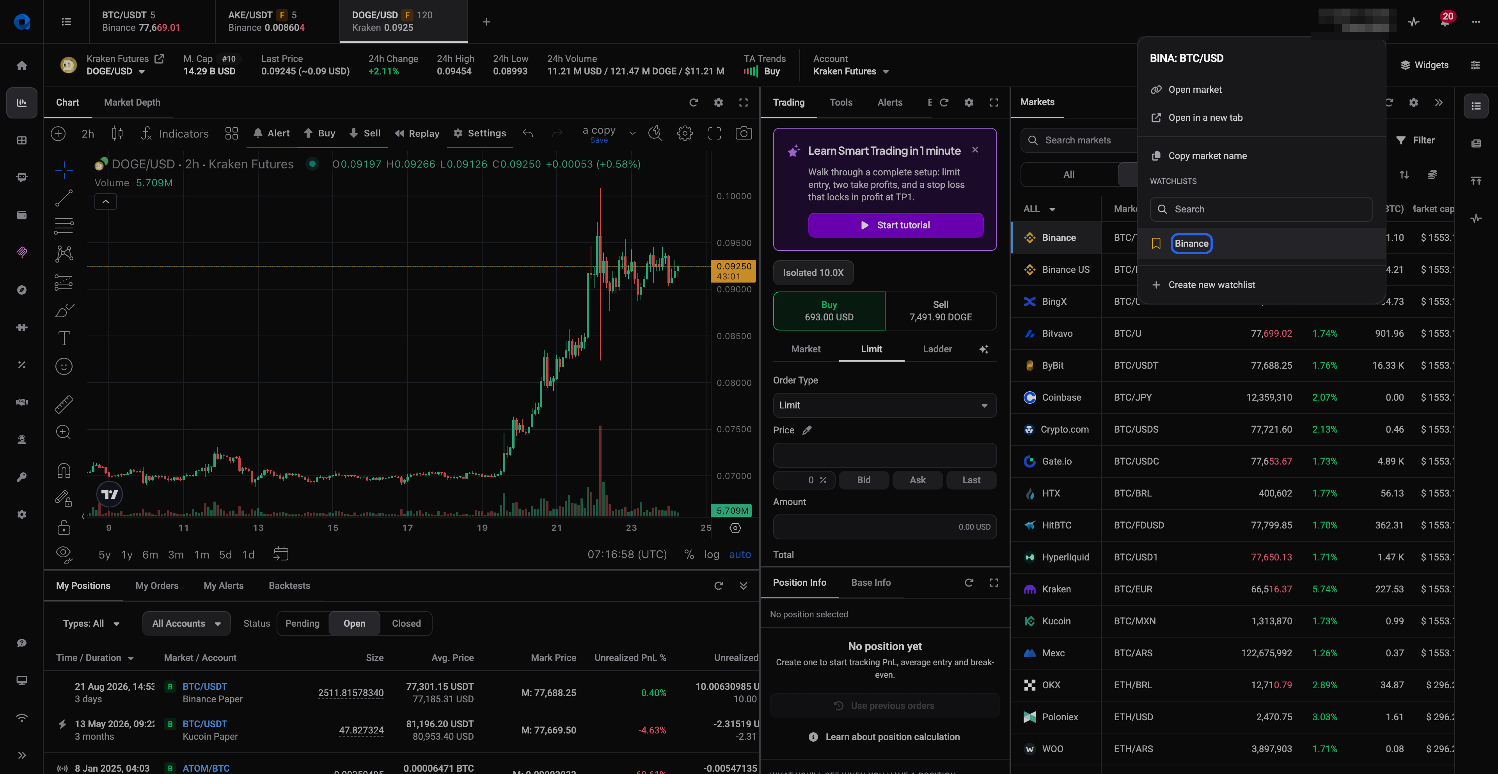
Task: Sort by Time / Duration dropdown
Action: point(95,658)
